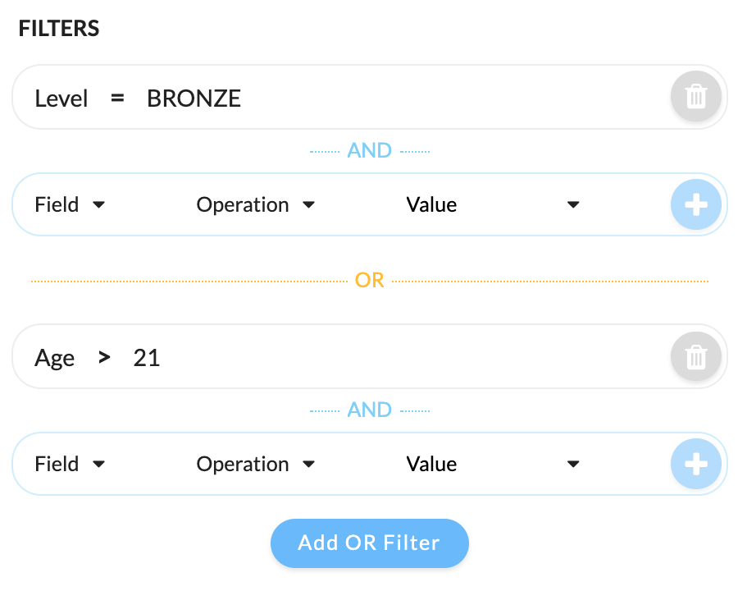Click the greater-than operator in Age filter
738x591 pixels.
pyautogui.click(x=104, y=358)
